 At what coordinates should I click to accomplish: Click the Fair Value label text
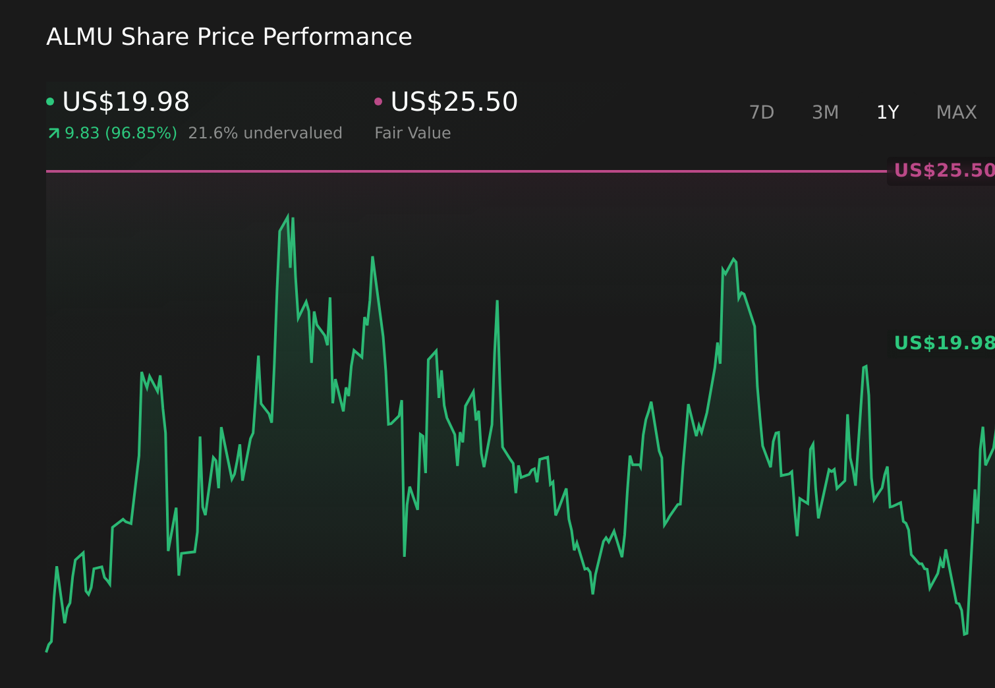412,133
